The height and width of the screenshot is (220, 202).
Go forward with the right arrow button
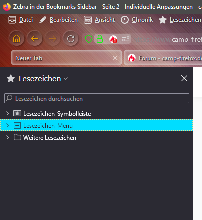pyautogui.click(x=53, y=39)
